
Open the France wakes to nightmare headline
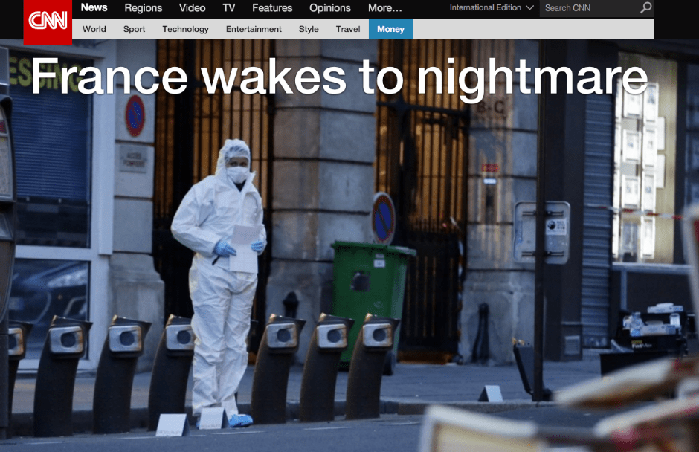[x=338, y=77]
